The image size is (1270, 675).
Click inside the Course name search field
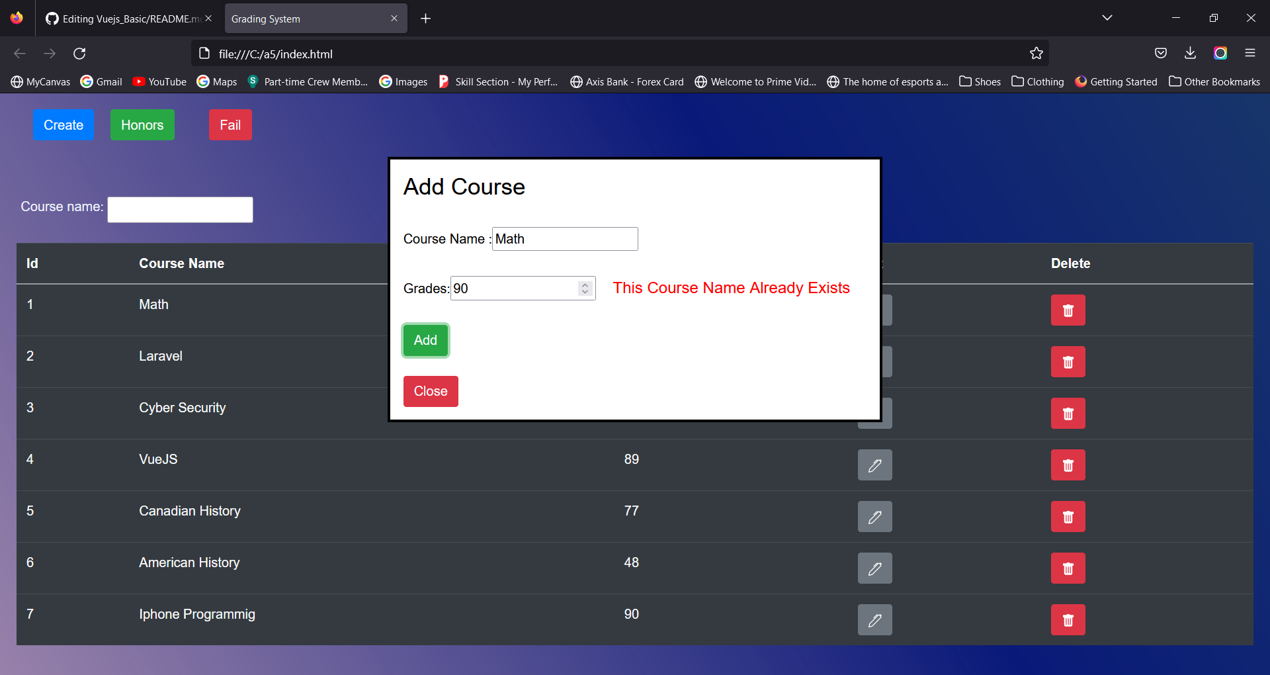(180, 209)
